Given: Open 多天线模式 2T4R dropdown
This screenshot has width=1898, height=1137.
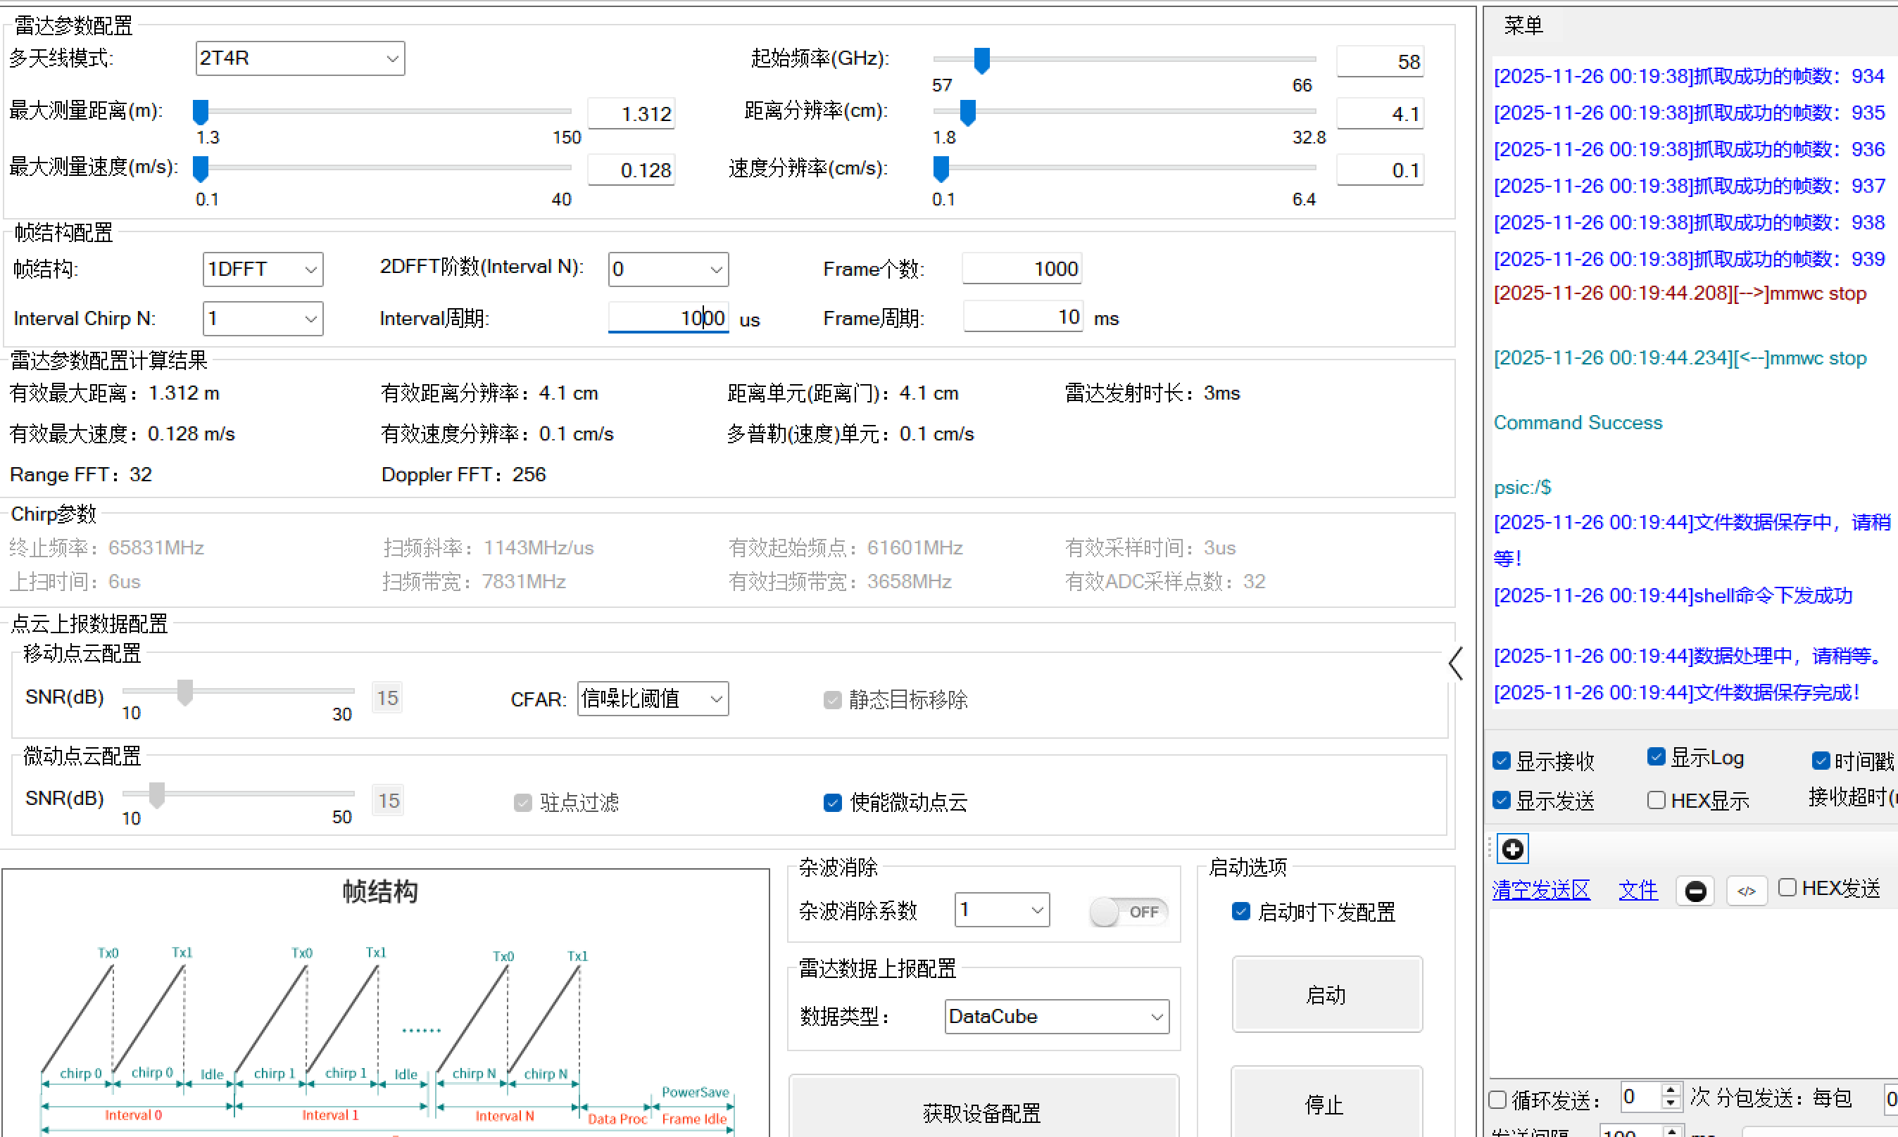Looking at the screenshot, I should click(x=300, y=58).
